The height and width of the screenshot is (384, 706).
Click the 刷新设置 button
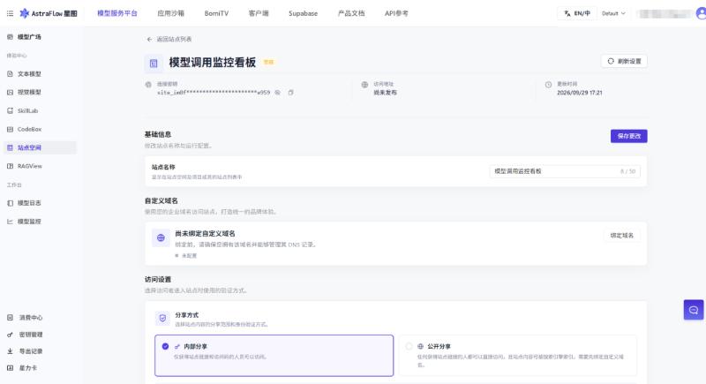tap(624, 61)
